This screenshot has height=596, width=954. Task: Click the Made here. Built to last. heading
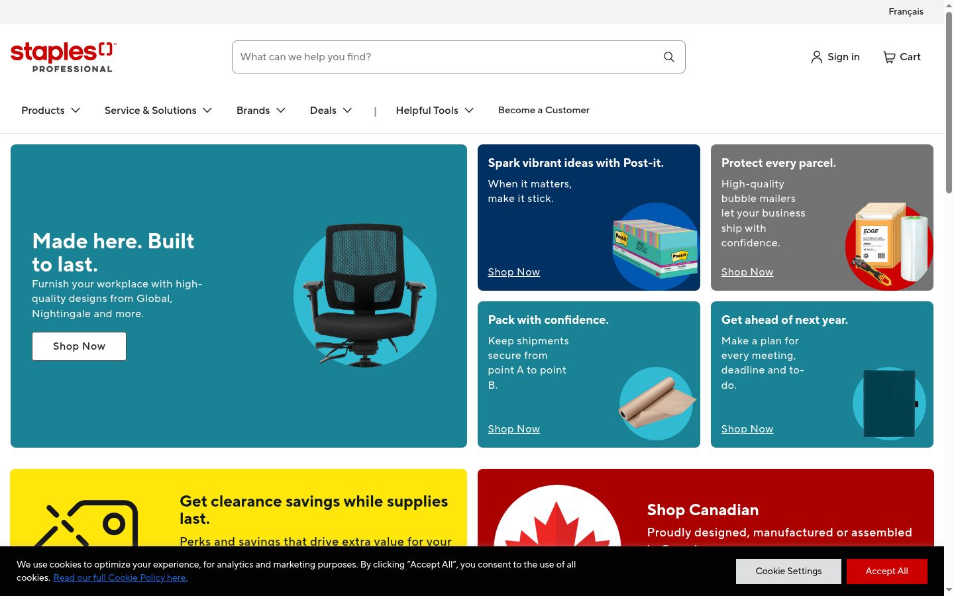[x=113, y=252]
